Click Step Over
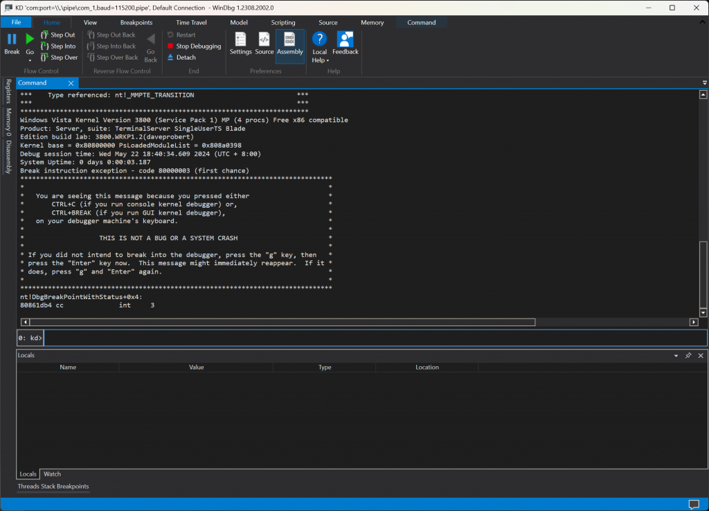This screenshot has width=709, height=511. coord(60,57)
